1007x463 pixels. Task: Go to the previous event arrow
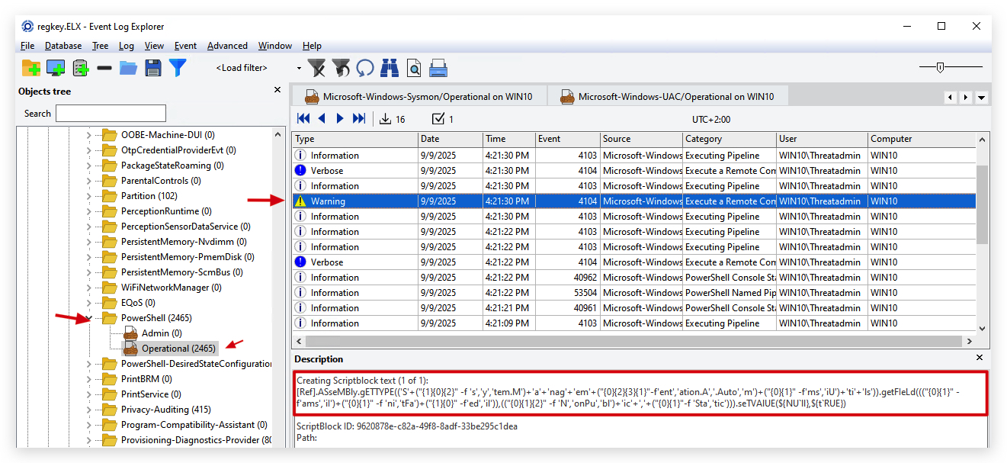(x=322, y=118)
